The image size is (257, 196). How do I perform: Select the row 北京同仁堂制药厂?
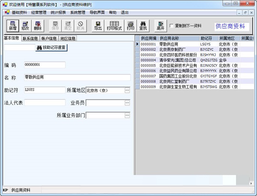(x=194, y=81)
